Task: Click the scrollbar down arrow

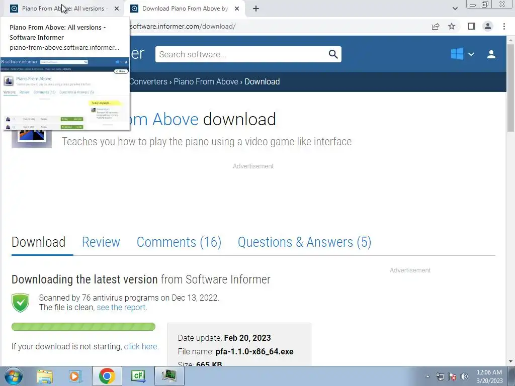Action: click(510, 361)
